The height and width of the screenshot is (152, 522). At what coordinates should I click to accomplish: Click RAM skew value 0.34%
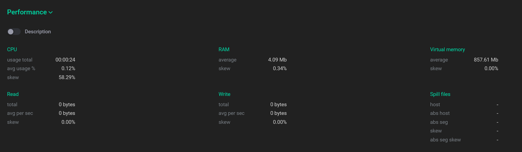pyautogui.click(x=280, y=69)
